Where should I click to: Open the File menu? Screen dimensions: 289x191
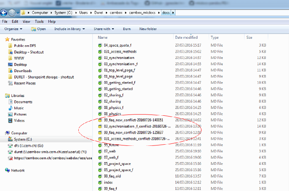tap(5, 21)
